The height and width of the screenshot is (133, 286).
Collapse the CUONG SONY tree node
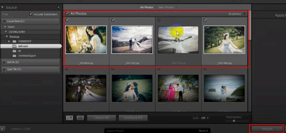point(6,32)
